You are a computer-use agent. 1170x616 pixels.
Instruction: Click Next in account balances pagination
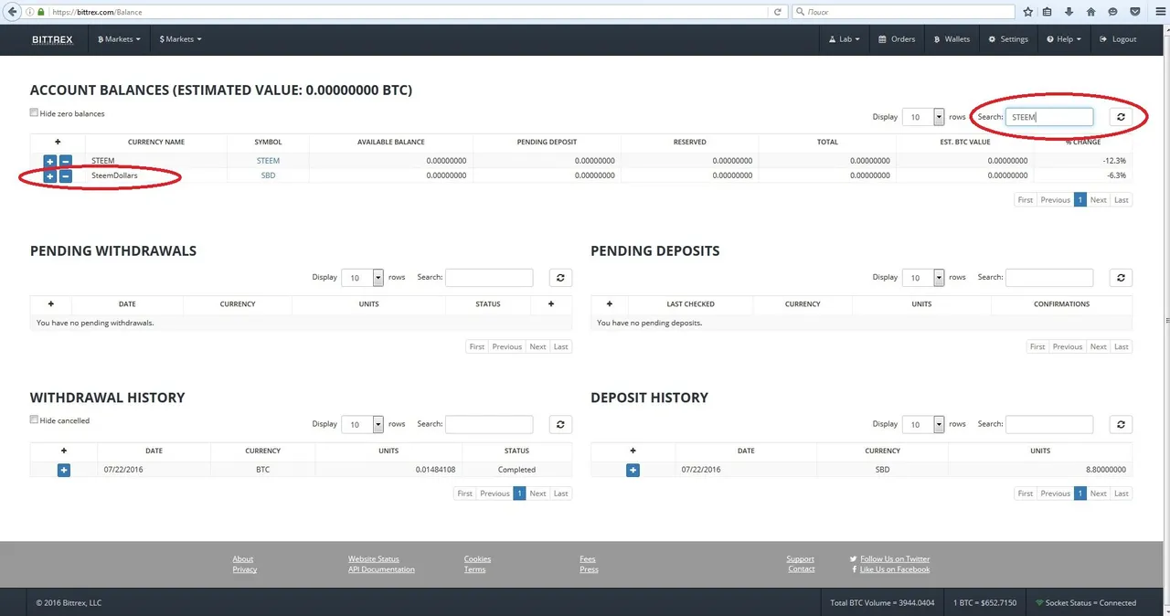click(x=1098, y=200)
